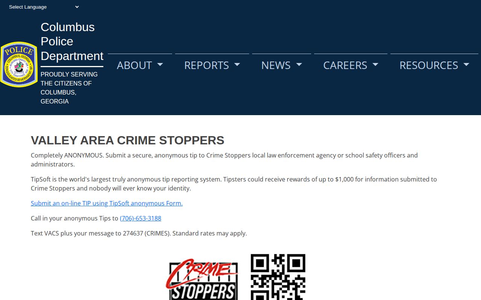481x300 pixels.
Task: Click the Columbus Police badge logo
Action: coord(19,64)
